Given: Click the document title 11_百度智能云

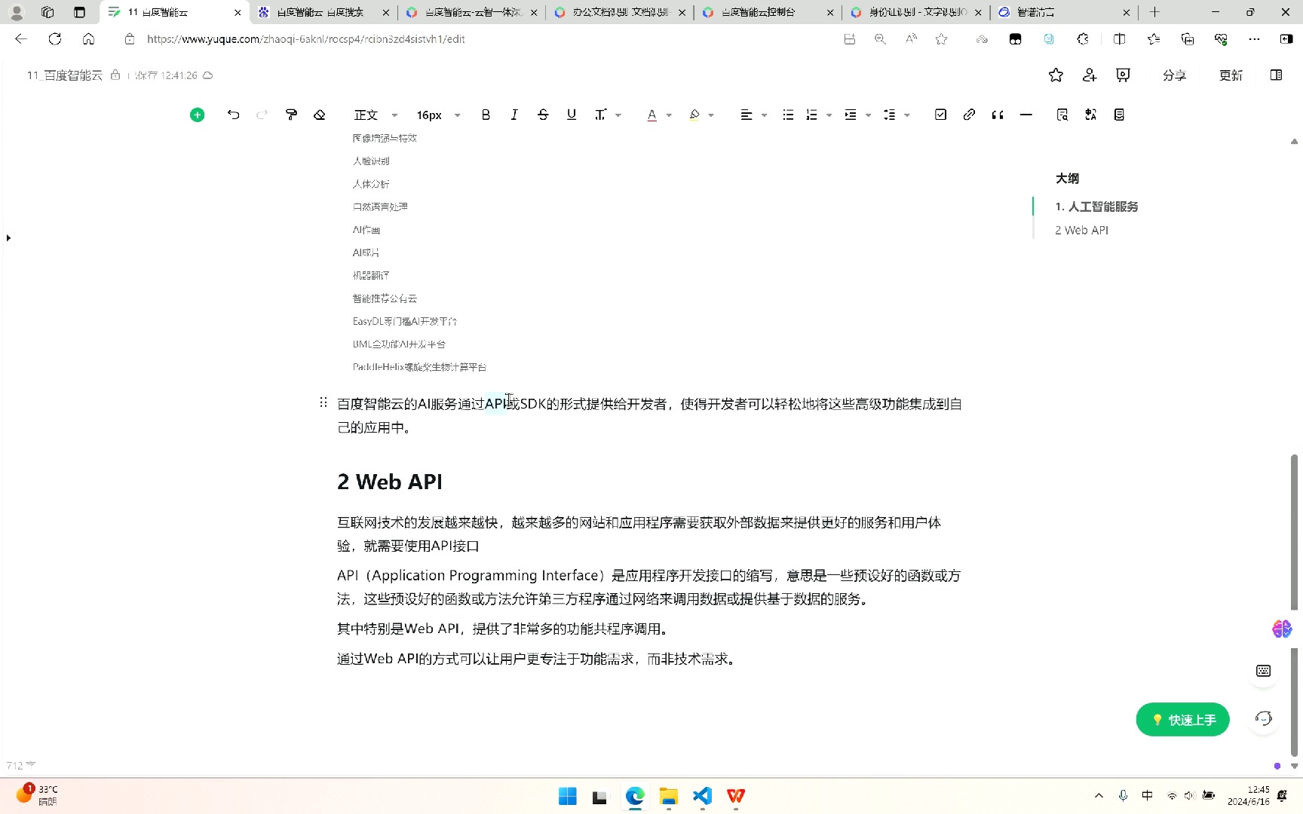Looking at the screenshot, I should [x=65, y=75].
